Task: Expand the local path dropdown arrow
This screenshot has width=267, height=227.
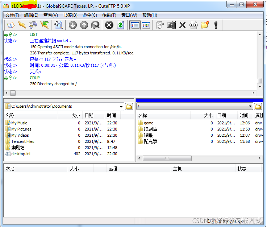Action: point(121,107)
